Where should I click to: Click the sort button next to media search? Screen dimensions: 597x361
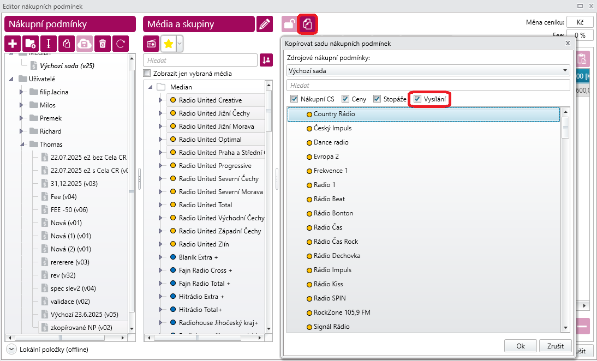coord(266,60)
